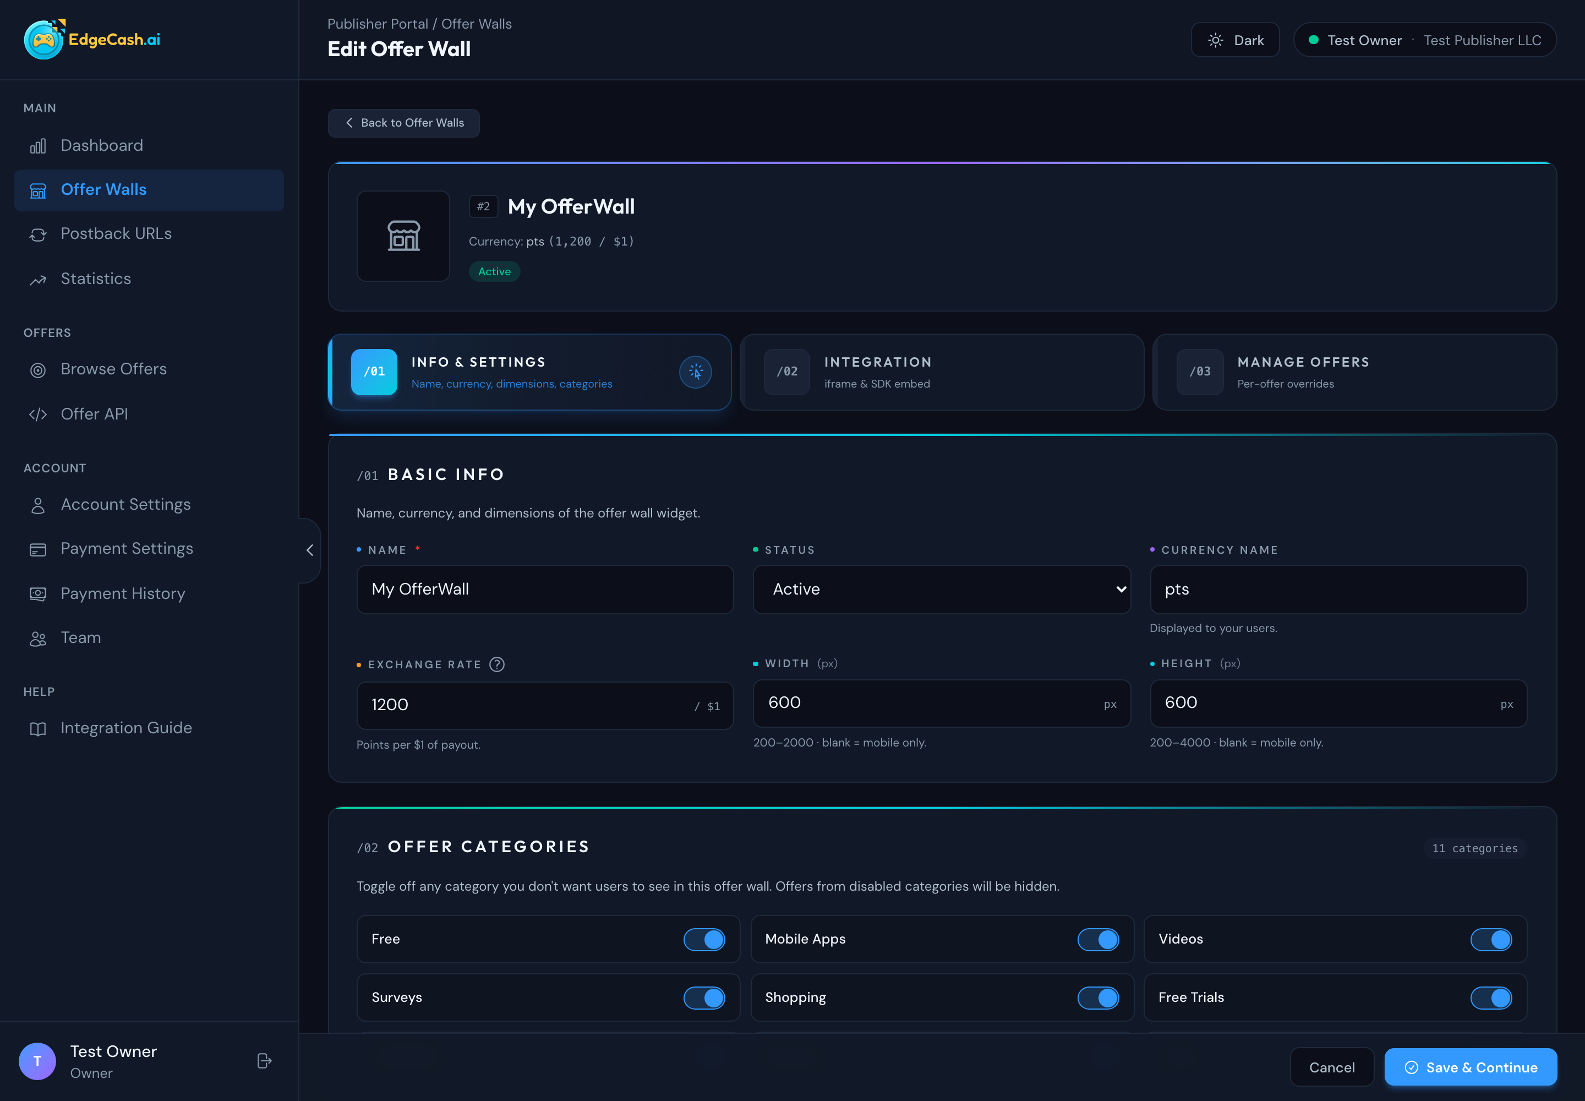Screen dimensions: 1585x1101
Task: Click the large storefront offer wall thumbnail
Action: coord(403,236)
